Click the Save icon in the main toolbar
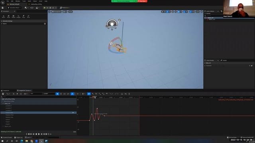This screenshot has width=255, height=143. [3, 8]
